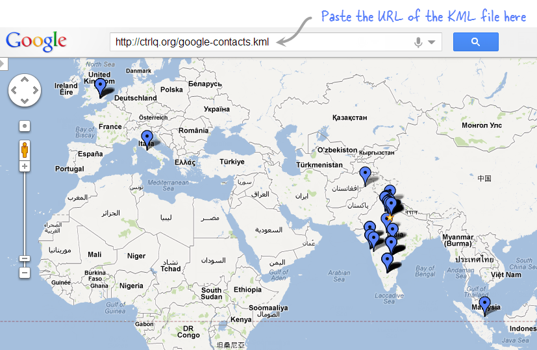Screen dimensions: 537x350
Task: Pan the map up with the top arrow
Action: coord(25,79)
